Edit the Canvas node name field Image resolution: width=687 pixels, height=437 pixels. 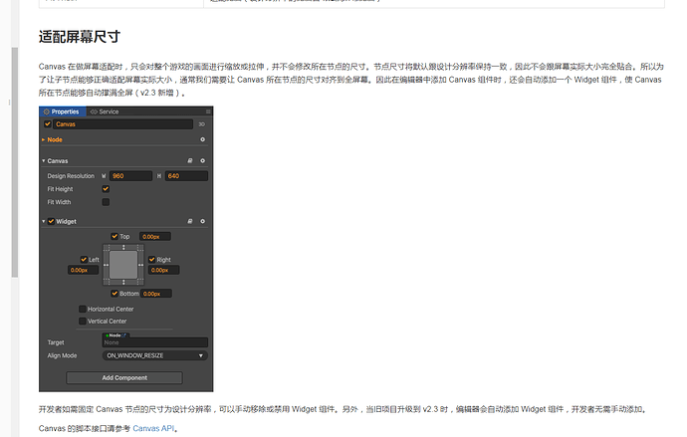[123, 124]
